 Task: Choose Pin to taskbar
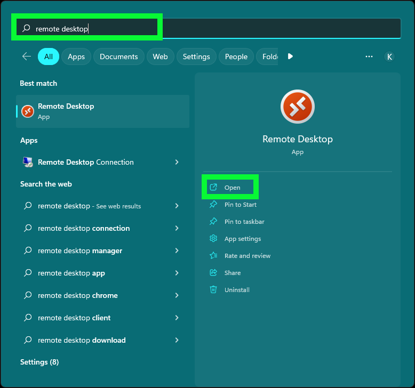coord(244,222)
